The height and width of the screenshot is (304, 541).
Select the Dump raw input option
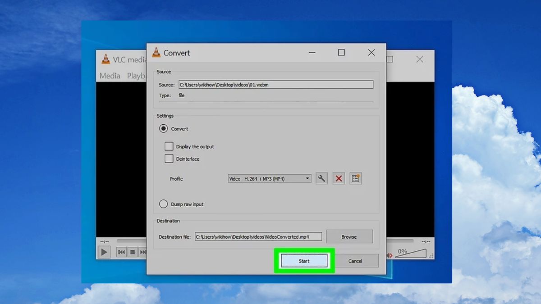tap(163, 204)
